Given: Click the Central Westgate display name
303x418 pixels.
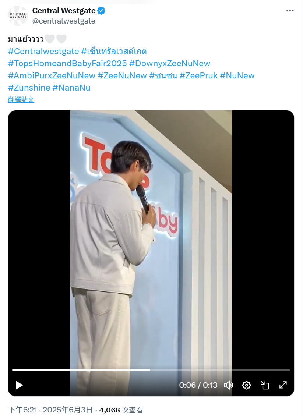Looking at the screenshot, I should [64, 11].
